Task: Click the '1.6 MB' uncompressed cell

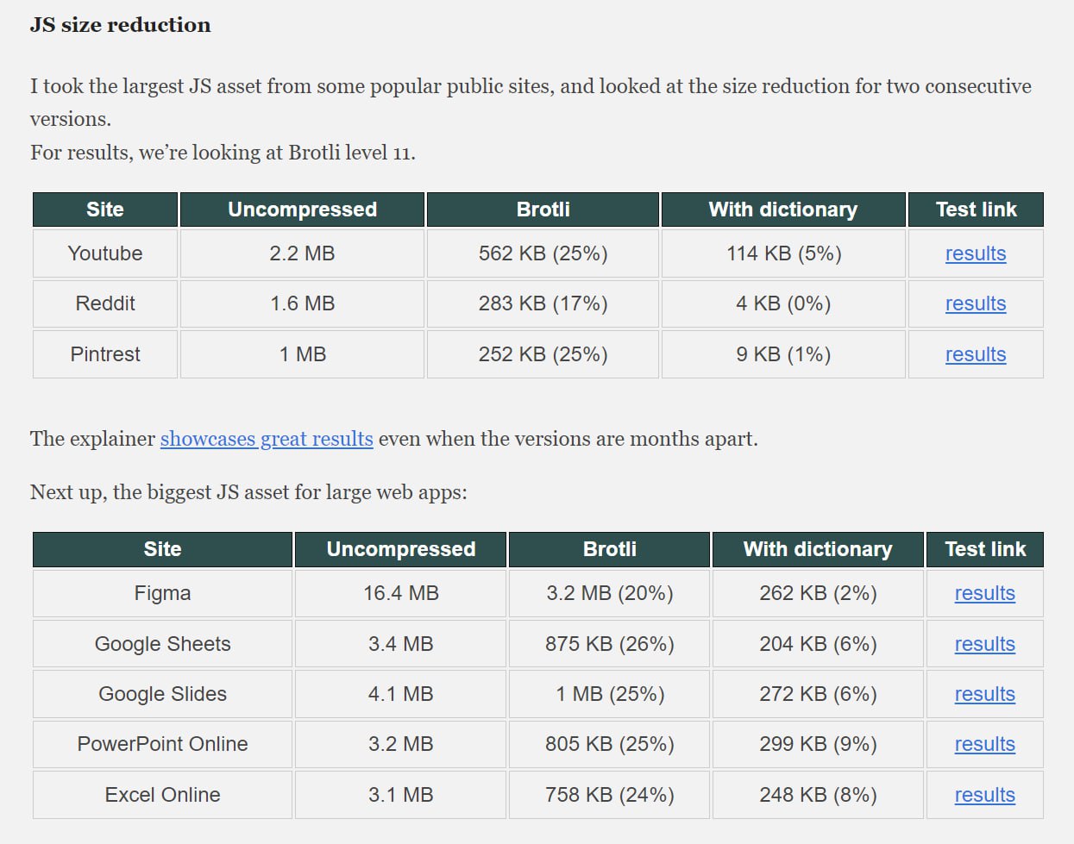Action: click(x=302, y=303)
